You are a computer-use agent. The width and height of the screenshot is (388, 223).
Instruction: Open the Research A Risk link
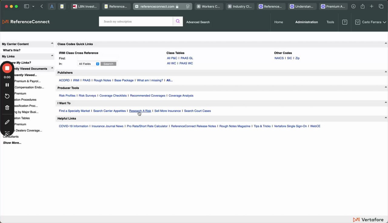(x=140, y=111)
